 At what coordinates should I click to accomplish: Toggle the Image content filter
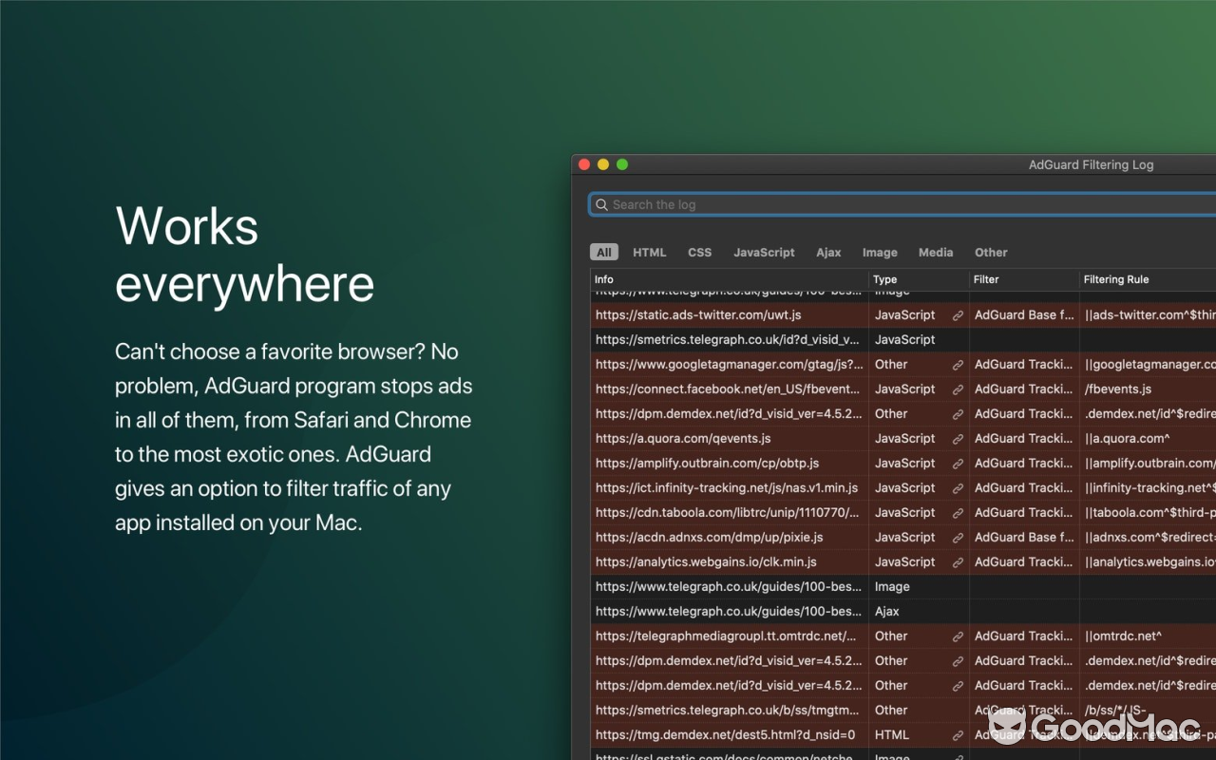[x=880, y=252]
